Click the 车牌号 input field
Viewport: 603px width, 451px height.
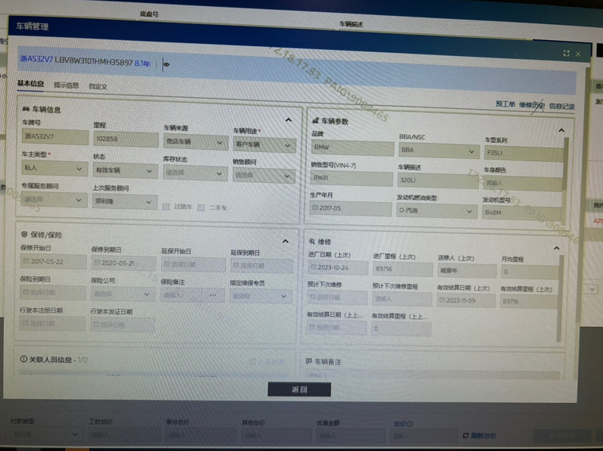point(55,137)
